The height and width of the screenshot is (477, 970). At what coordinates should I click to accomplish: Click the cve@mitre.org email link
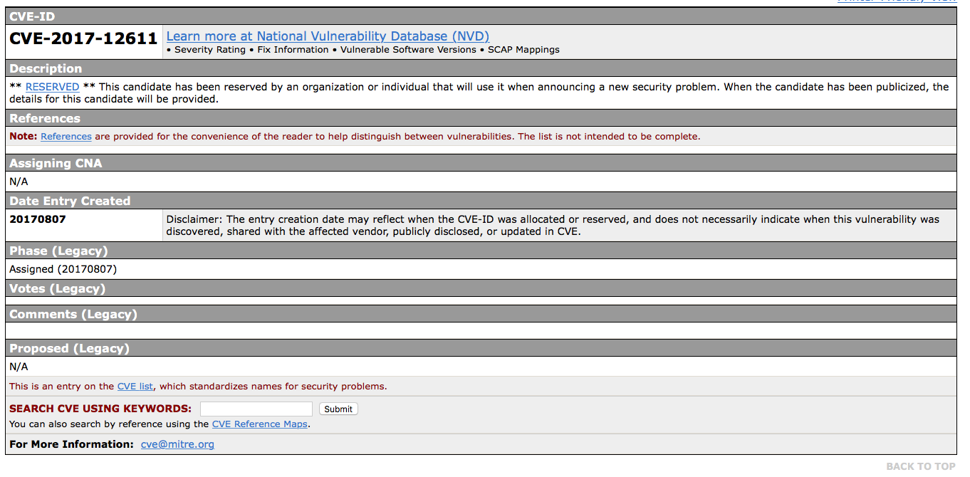tap(177, 444)
